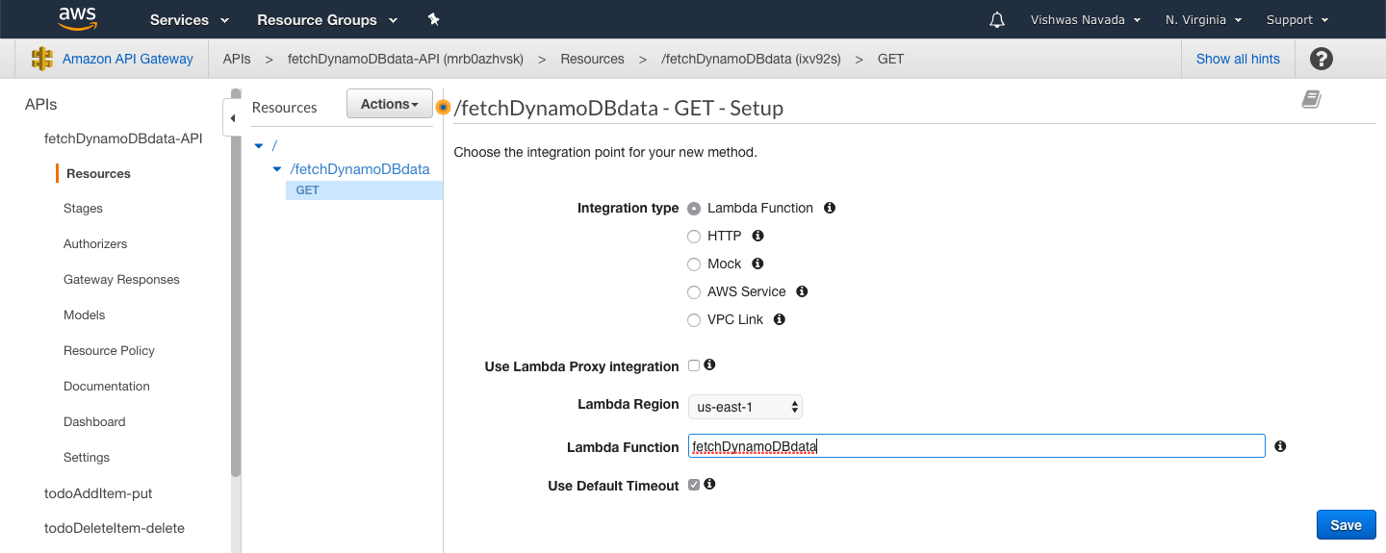Open Models in the sidebar
The image size is (1386, 553).
click(85, 315)
